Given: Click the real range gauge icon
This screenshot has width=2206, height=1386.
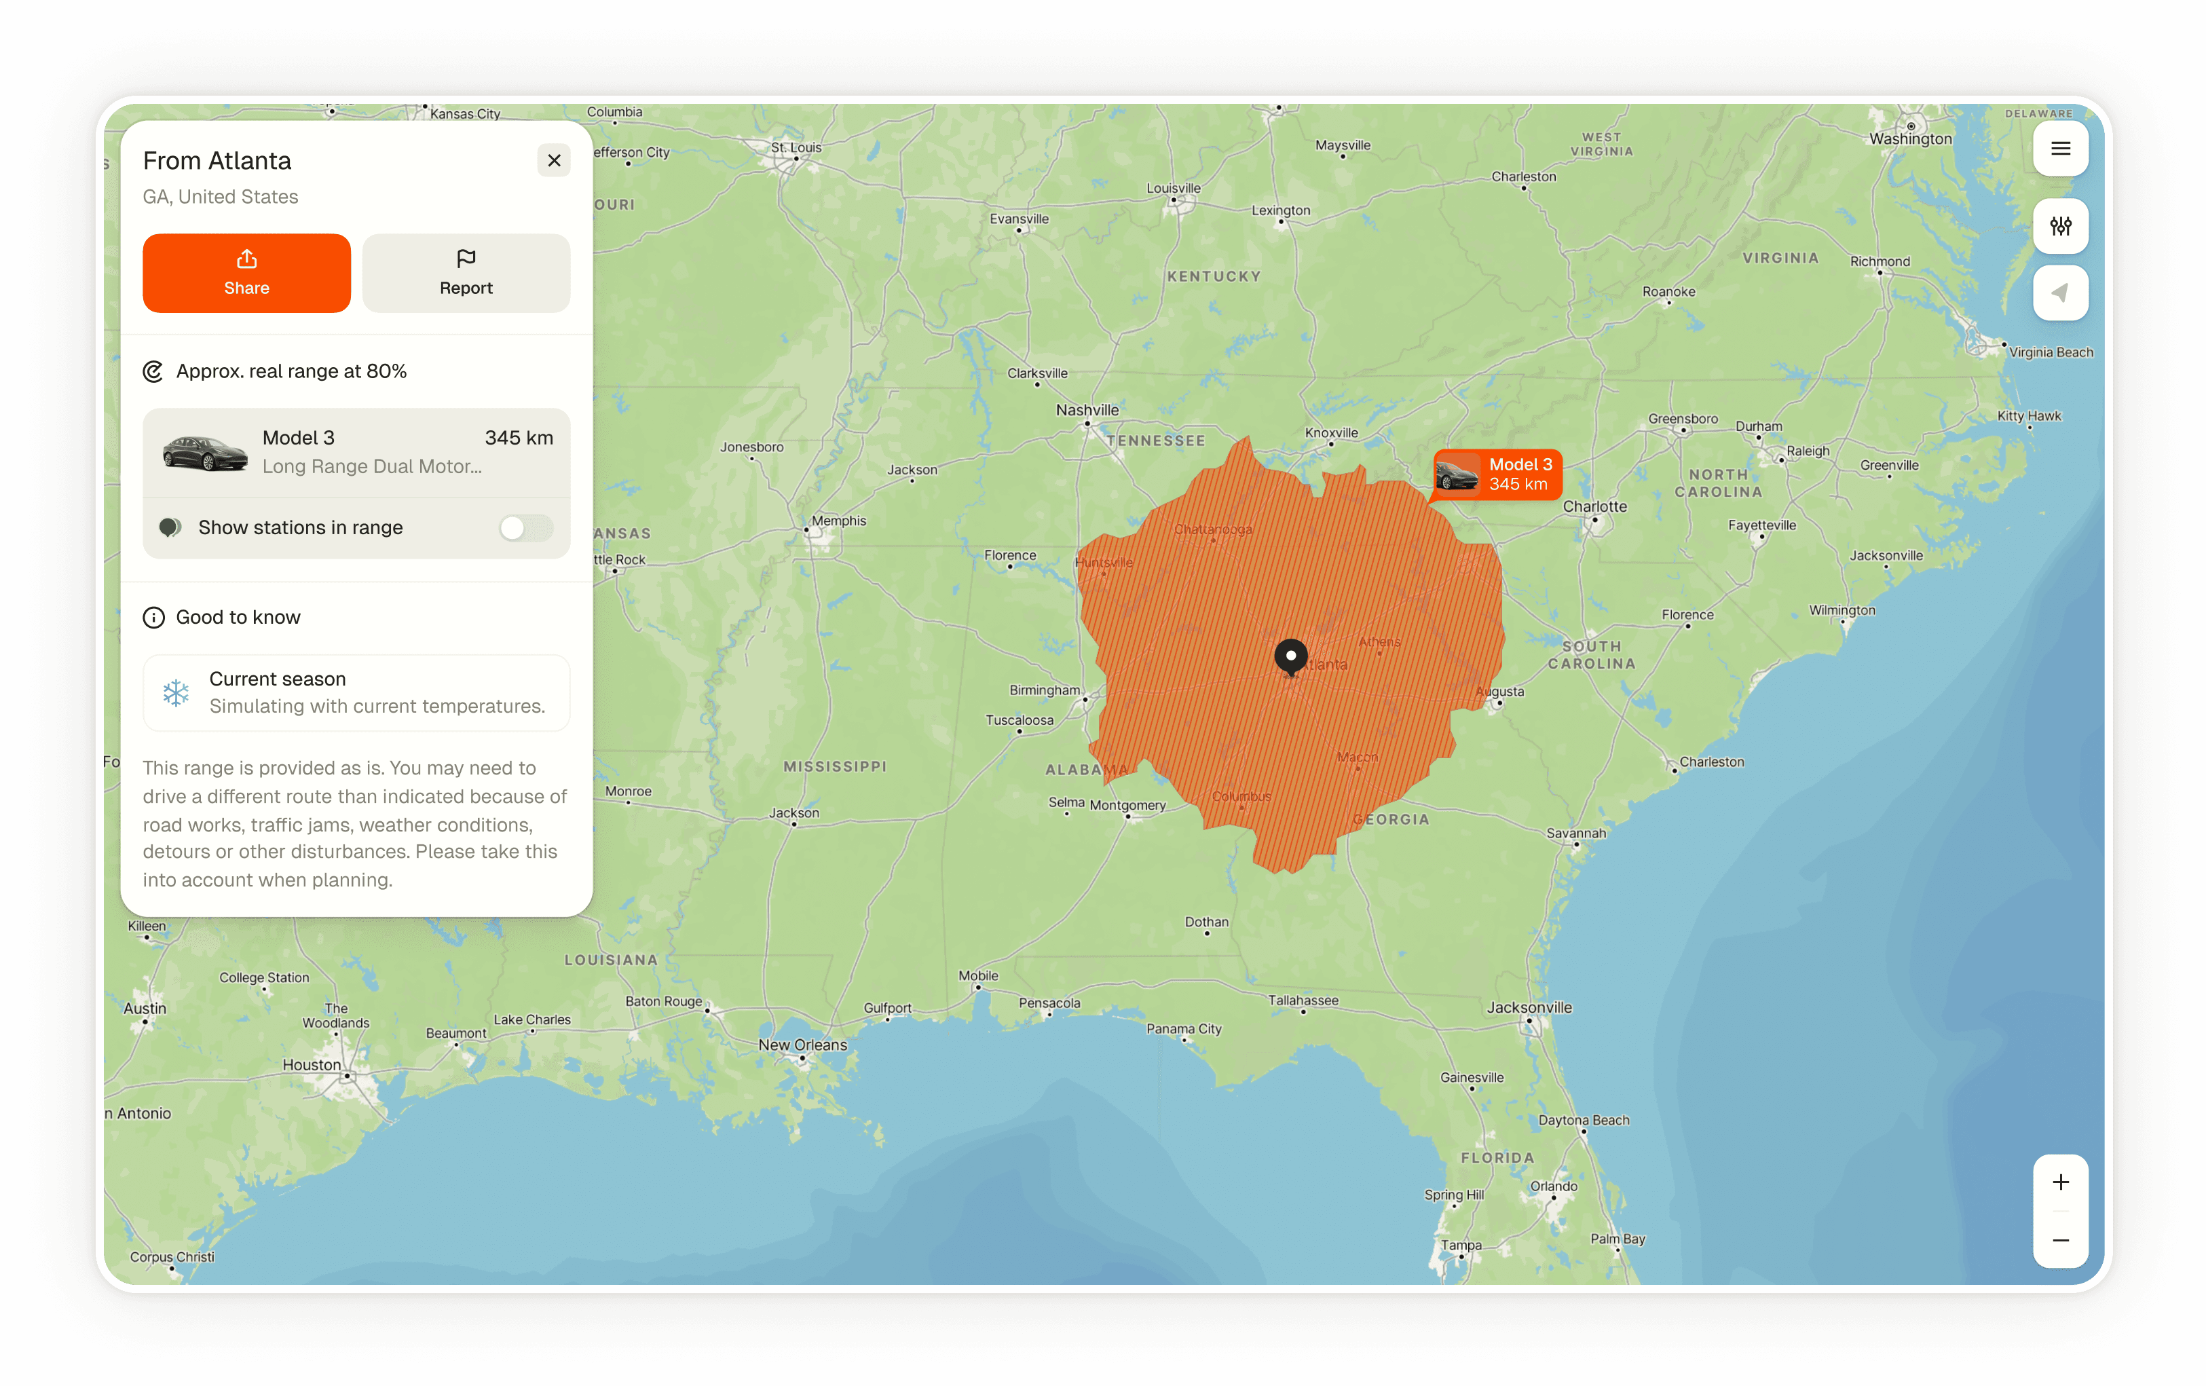Looking at the screenshot, I should click(153, 372).
